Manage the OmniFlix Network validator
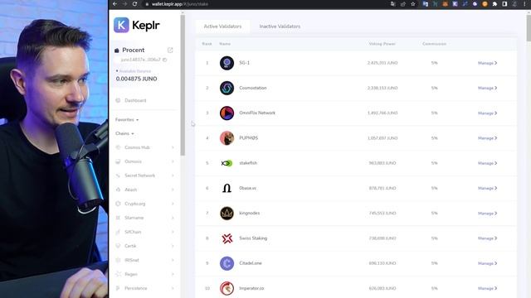 coord(487,113)
